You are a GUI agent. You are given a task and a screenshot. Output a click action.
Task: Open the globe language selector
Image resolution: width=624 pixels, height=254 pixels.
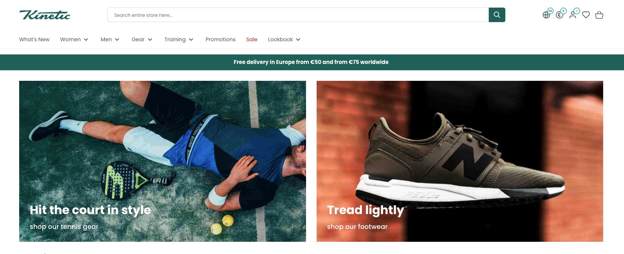(546, 15)
